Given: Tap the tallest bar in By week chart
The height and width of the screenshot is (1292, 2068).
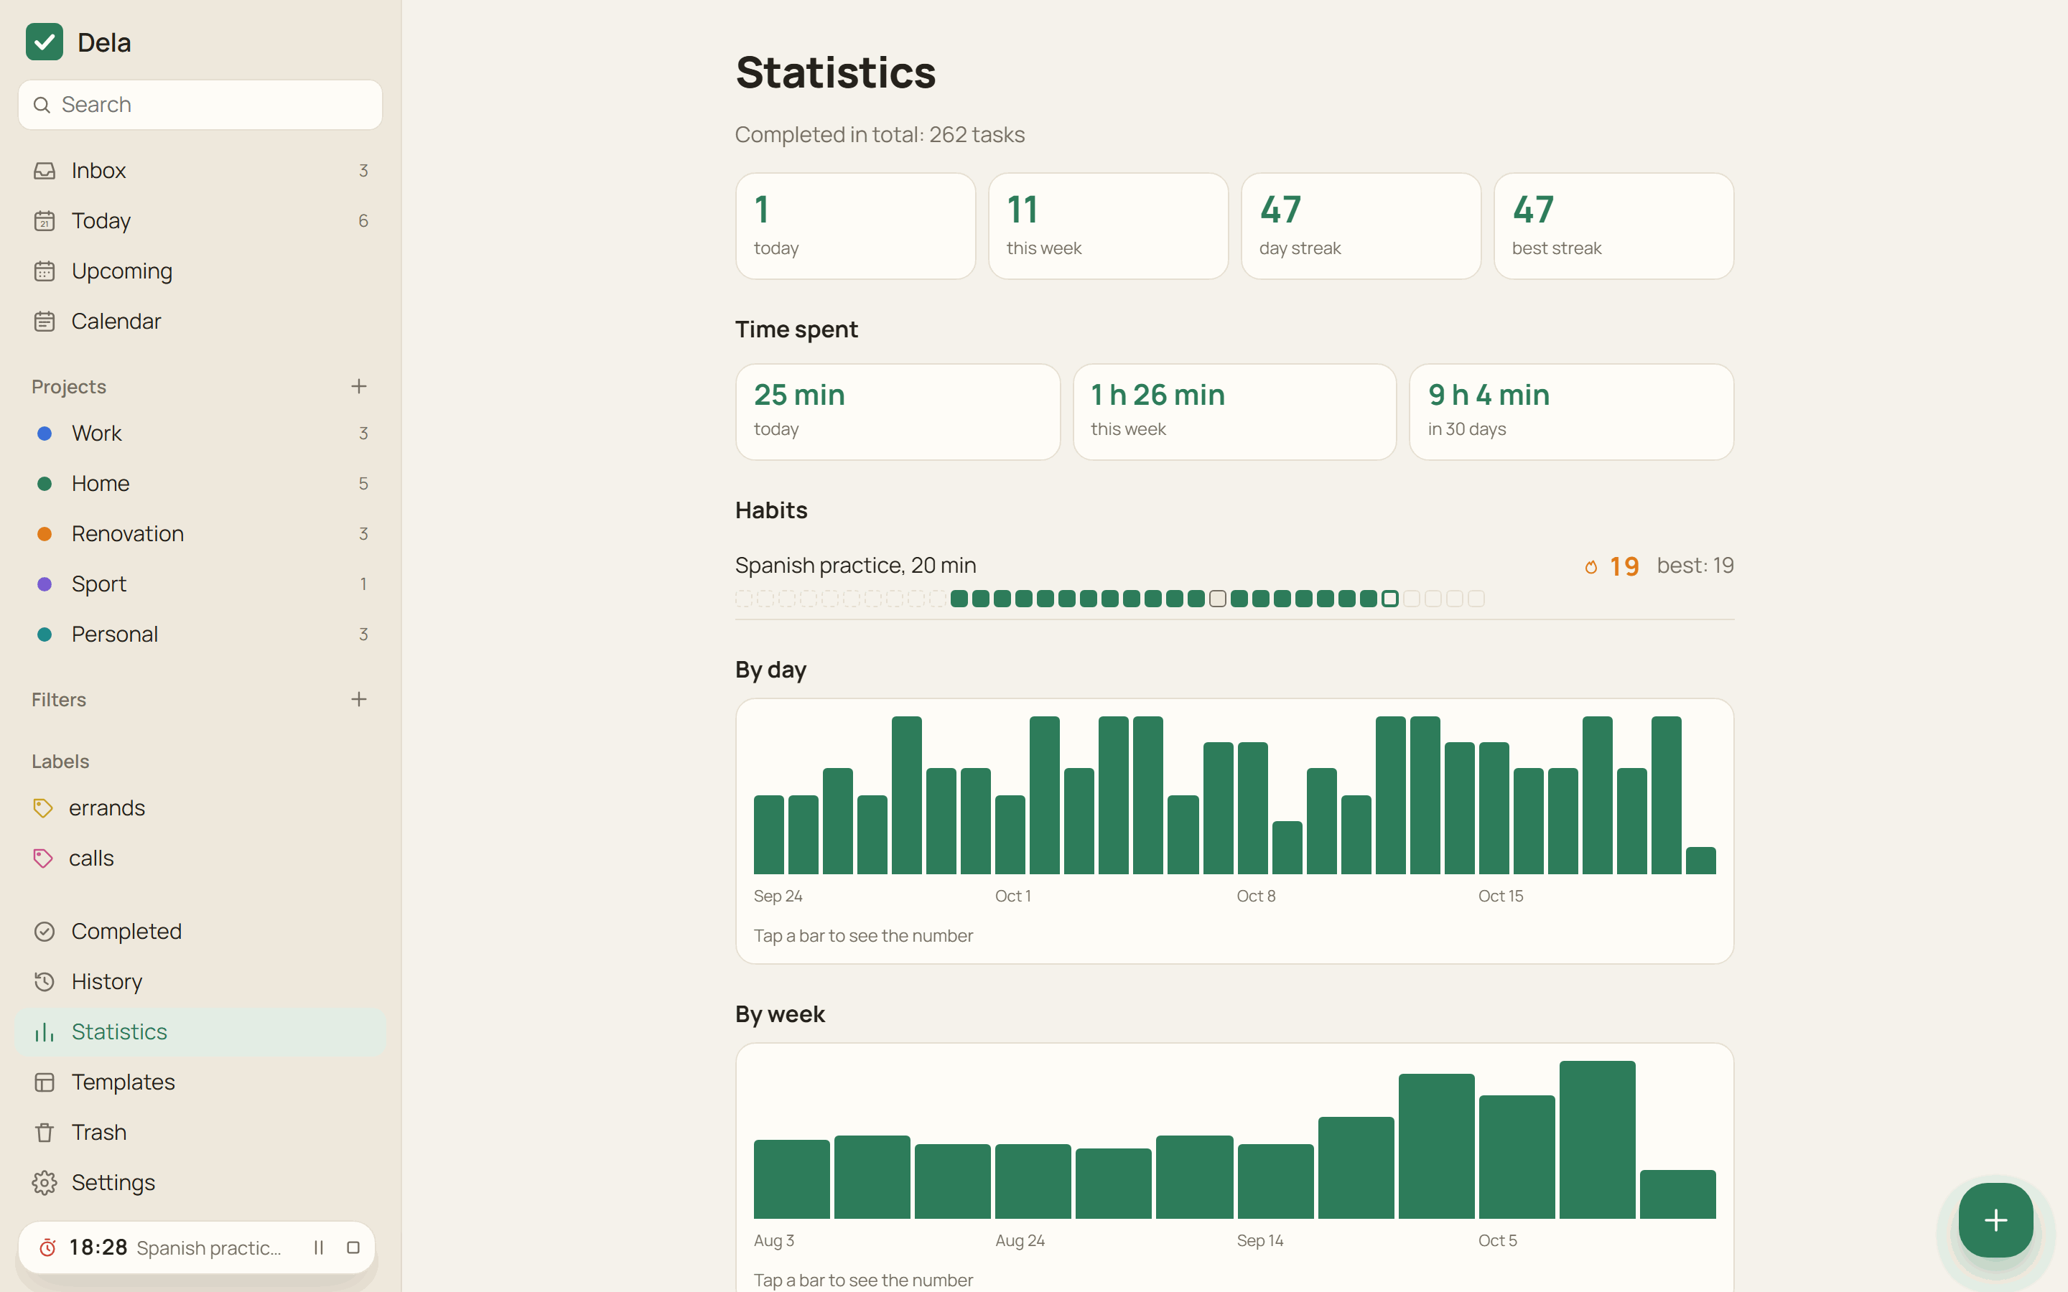Looking at the screenshot, I should coord(1596,1139).
